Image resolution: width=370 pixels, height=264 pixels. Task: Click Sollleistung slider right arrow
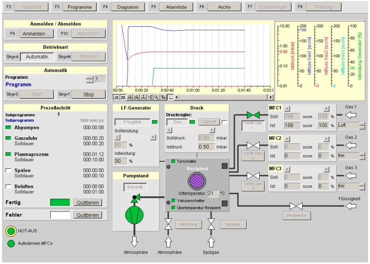tap(154, 137)
